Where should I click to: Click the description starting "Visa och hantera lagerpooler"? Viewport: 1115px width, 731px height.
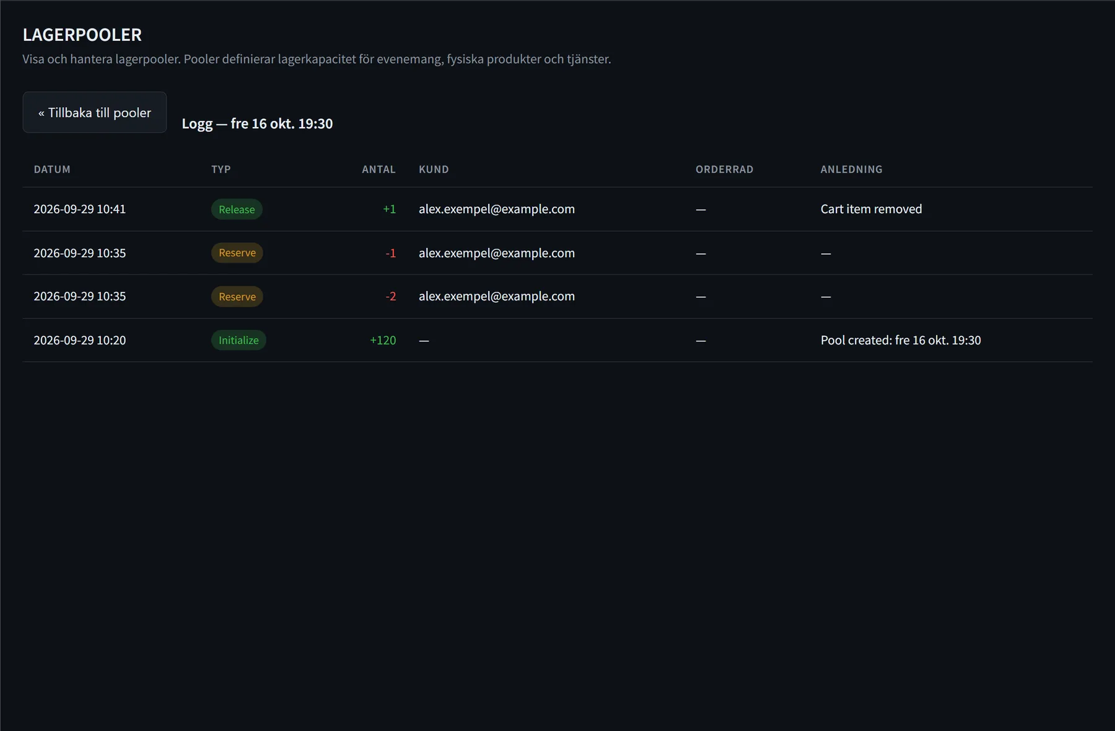click(x=317, y=59)
